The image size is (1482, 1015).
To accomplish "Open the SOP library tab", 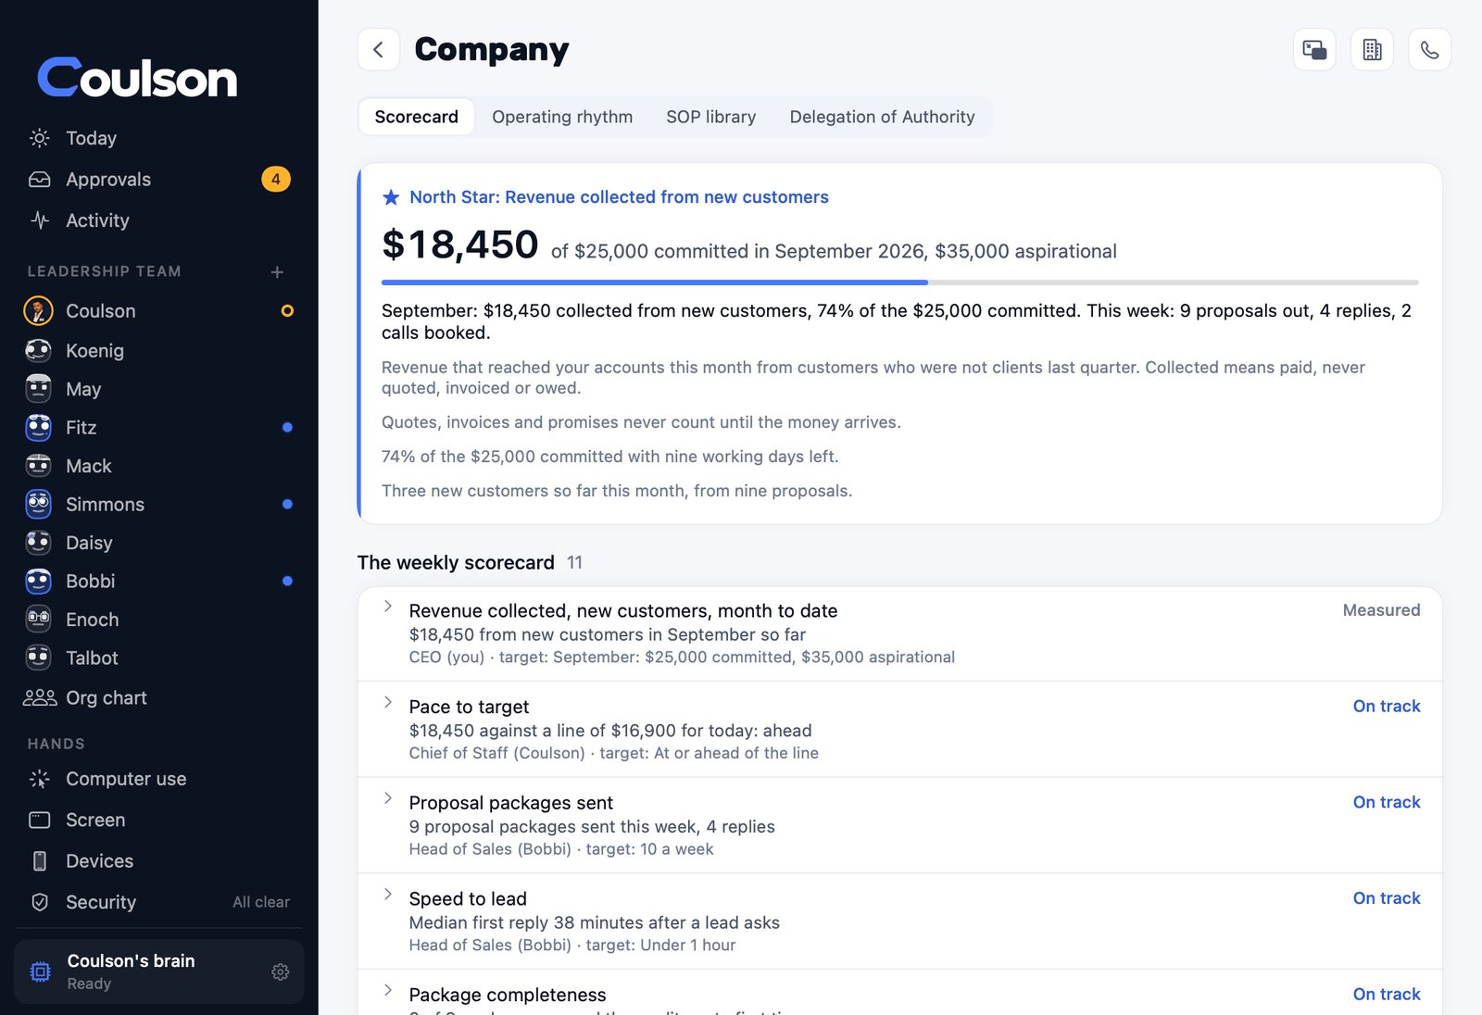I will click(x=711, y=117).
